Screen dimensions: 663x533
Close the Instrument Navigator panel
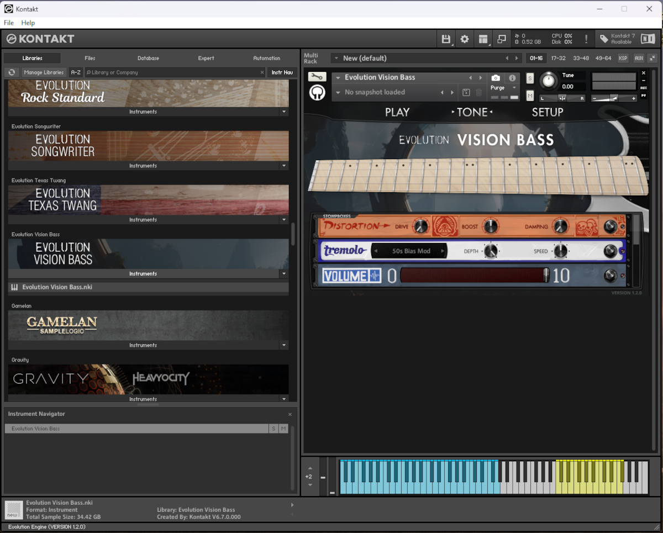(290, 414)
